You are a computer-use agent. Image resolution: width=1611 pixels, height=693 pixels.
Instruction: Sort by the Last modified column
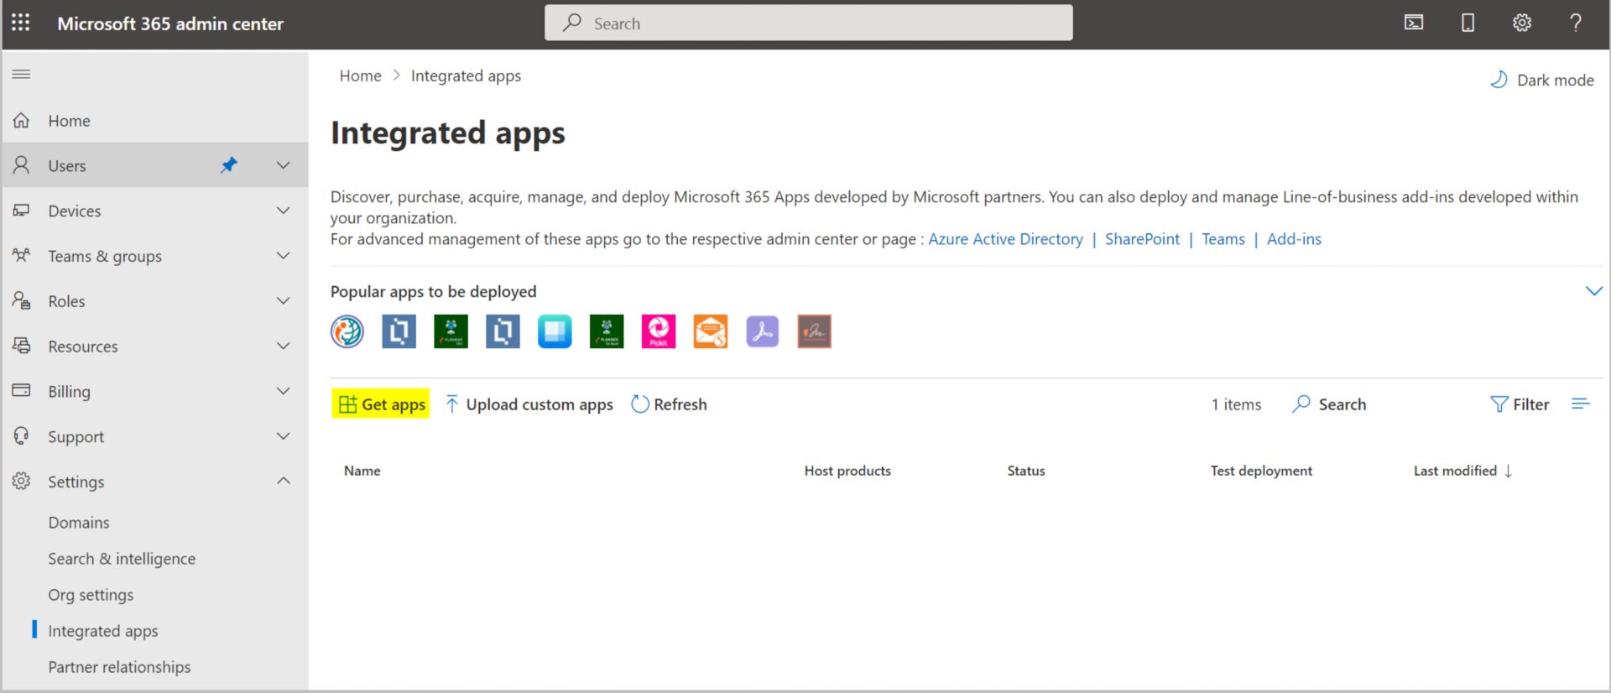[x=1462, y=471]
